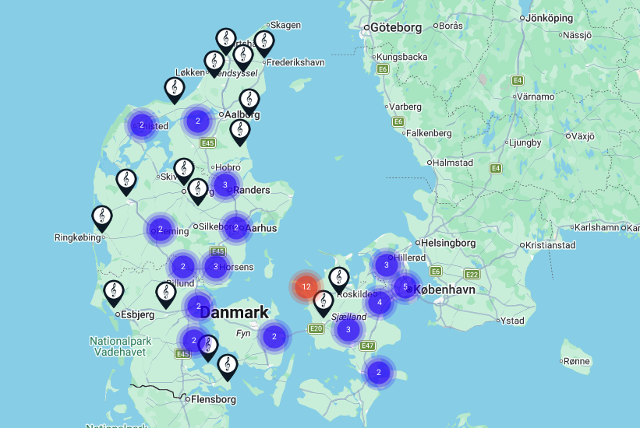Expand the 2 cluster directly west of Aalborg

coord(198,121)
